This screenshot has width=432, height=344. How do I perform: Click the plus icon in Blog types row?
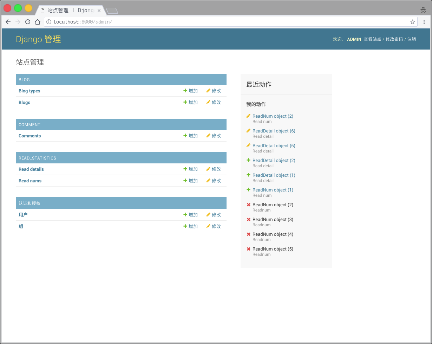click(x=185, y=91)
